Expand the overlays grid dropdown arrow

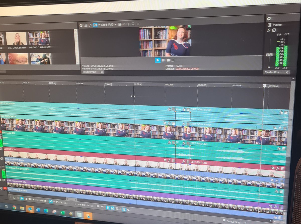(x=124, y=24)
